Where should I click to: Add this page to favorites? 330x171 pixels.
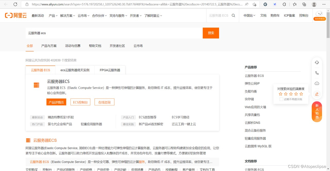pos(254,4)
